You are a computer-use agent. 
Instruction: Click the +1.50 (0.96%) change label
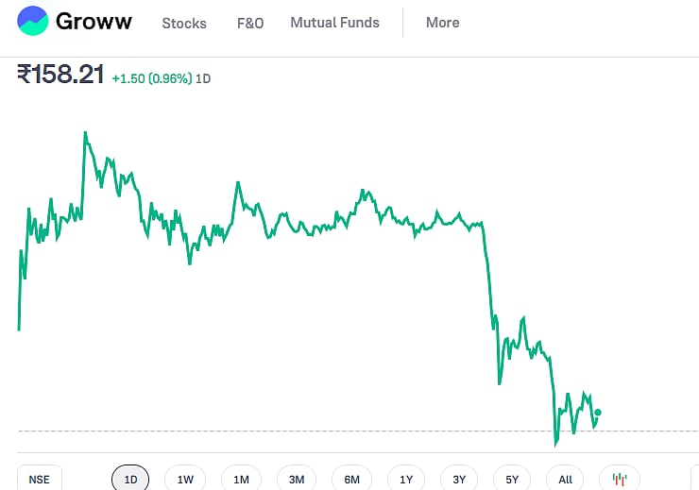[151, 78]
